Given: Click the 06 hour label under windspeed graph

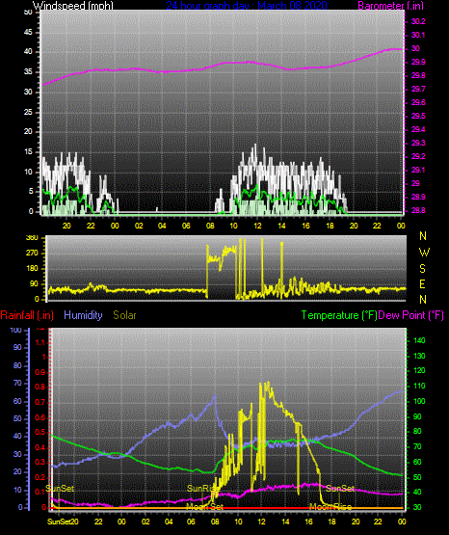Looking at the screenshot, I should click(x=186, y=226).
